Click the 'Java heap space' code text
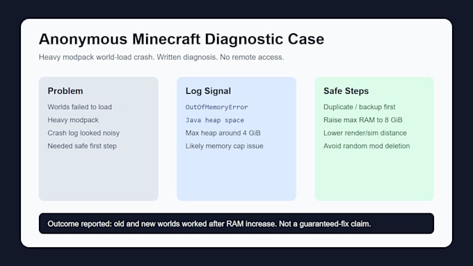473x266 pixels. [215, 120]
